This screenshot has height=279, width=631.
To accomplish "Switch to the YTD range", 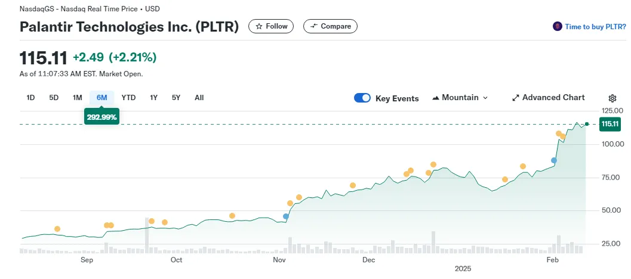I will [129, 98].
